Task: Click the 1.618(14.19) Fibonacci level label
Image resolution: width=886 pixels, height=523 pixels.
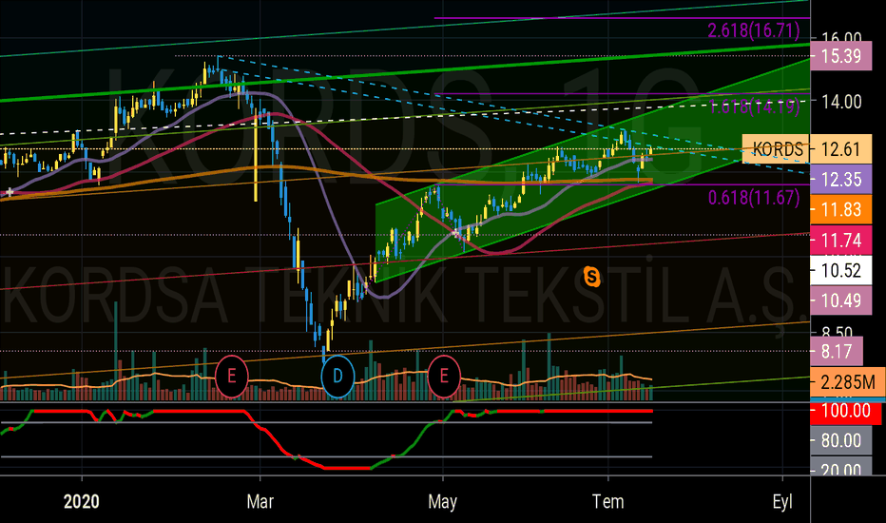Action: tap(754, 106)
